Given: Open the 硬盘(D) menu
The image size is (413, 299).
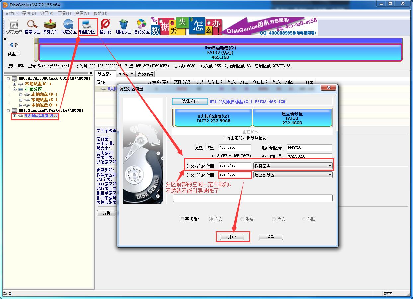Looking at the screenshot, I should (29, 13).
